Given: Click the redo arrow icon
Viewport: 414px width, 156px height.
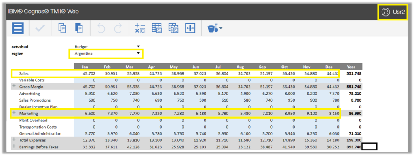Looking at the screenshot, I should click(x=118, y=28).
